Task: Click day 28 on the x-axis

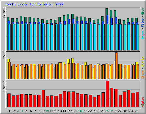Action: tap(124, 111)
